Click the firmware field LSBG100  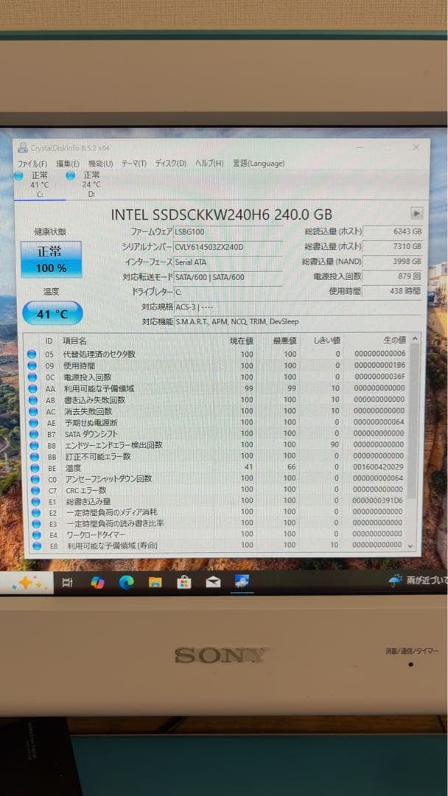[x=228, y=231]
